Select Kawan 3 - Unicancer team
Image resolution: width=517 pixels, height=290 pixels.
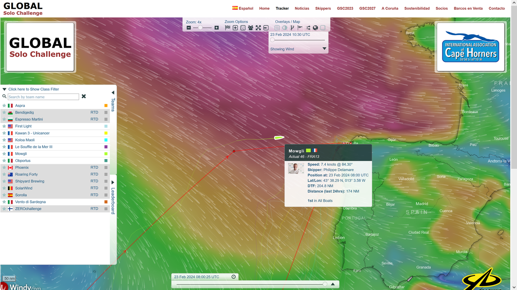coord(55,133)
